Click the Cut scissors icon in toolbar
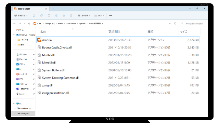This screenshot has height=123, width=219. tap(34, 15)
